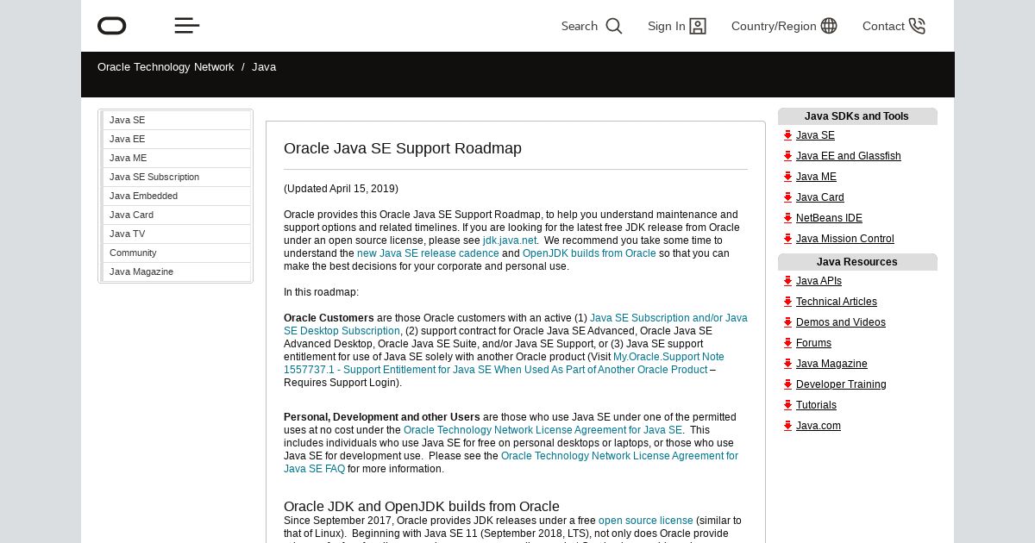Open the hamburger navigation menu

(187, 26)
